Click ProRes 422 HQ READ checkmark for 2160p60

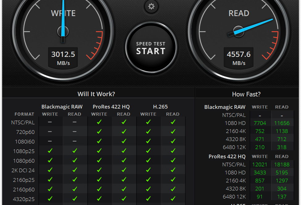[124, 189]
